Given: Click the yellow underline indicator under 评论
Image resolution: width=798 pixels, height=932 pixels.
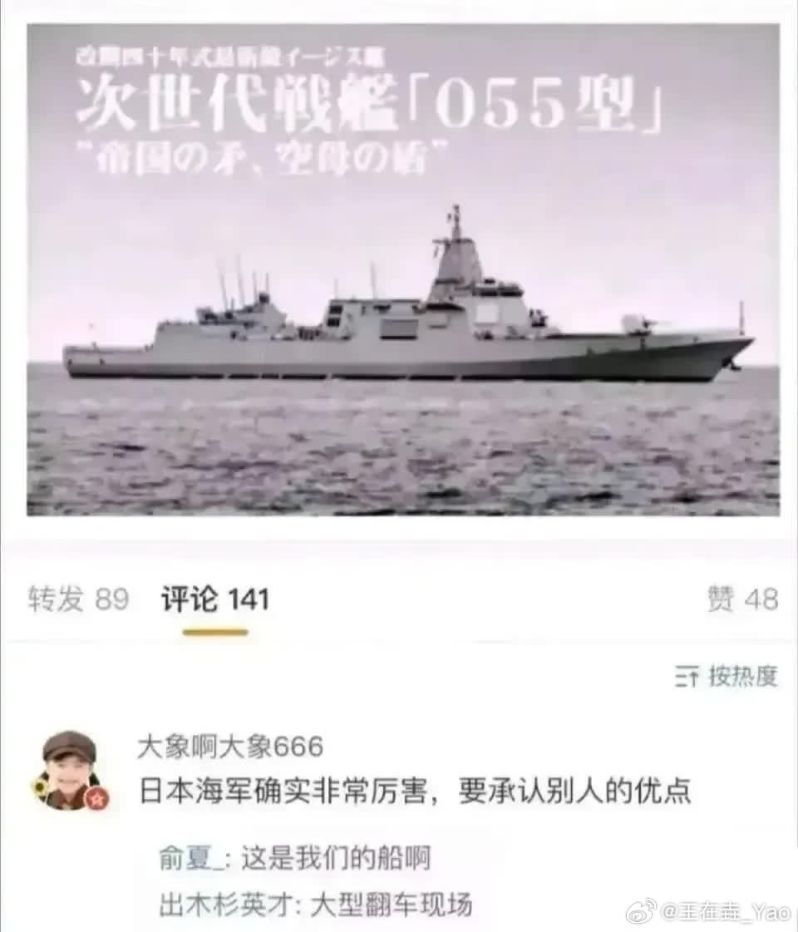Looking at the screenshot, I should pyautogui.click(x=215, y=633).
